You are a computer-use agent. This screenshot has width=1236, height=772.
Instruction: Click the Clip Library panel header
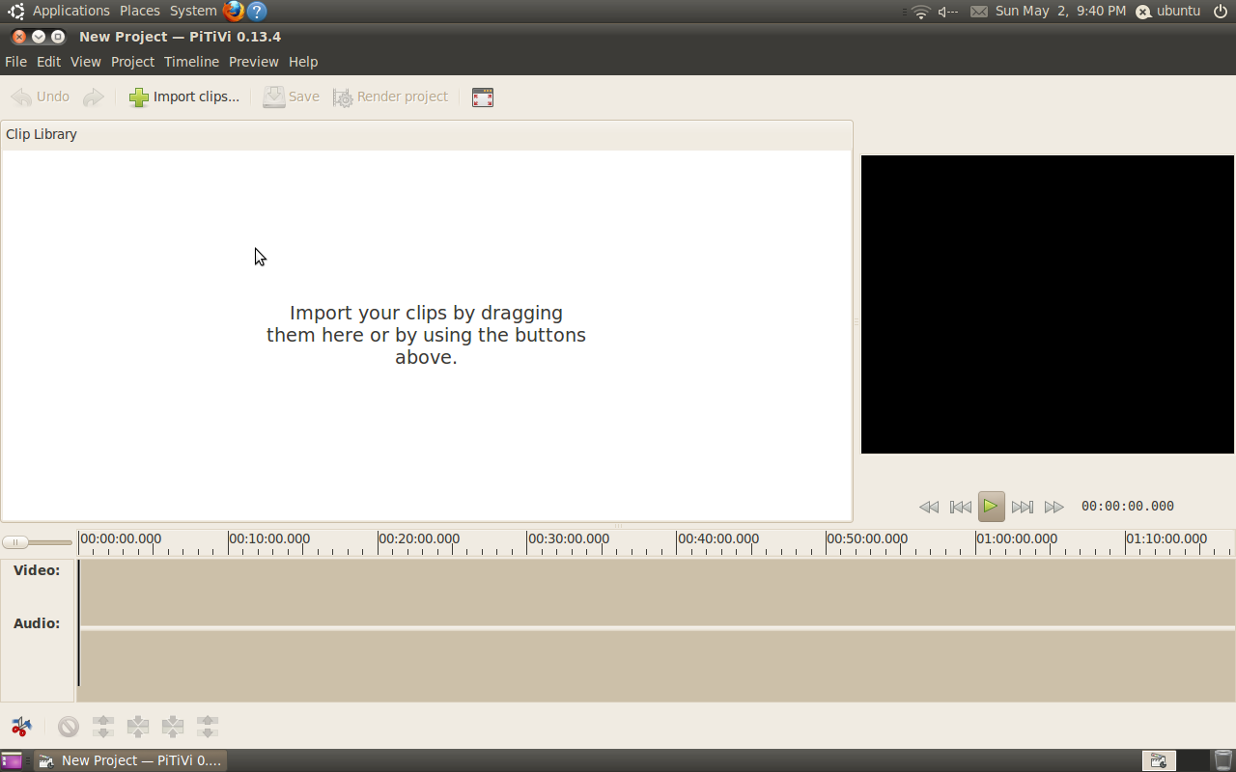(x=427, y=134)
